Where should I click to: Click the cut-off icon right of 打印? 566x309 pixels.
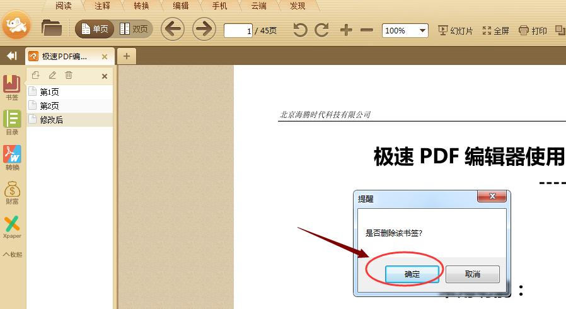[x=560, y=31]
